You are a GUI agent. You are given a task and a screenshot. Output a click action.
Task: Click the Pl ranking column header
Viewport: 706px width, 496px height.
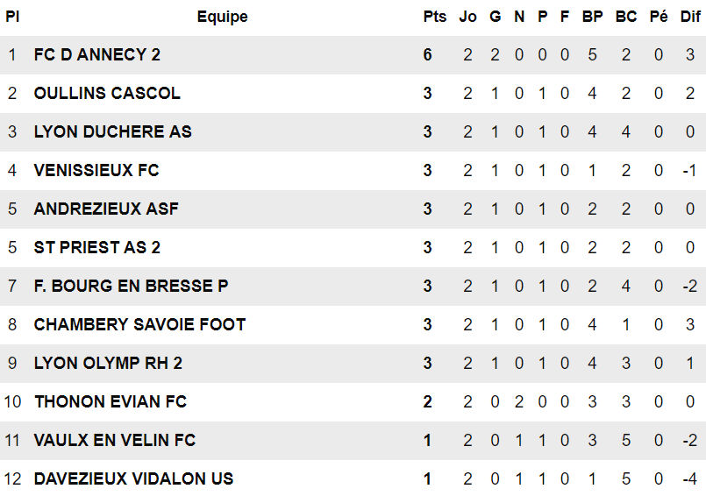(x=12, y=17)
